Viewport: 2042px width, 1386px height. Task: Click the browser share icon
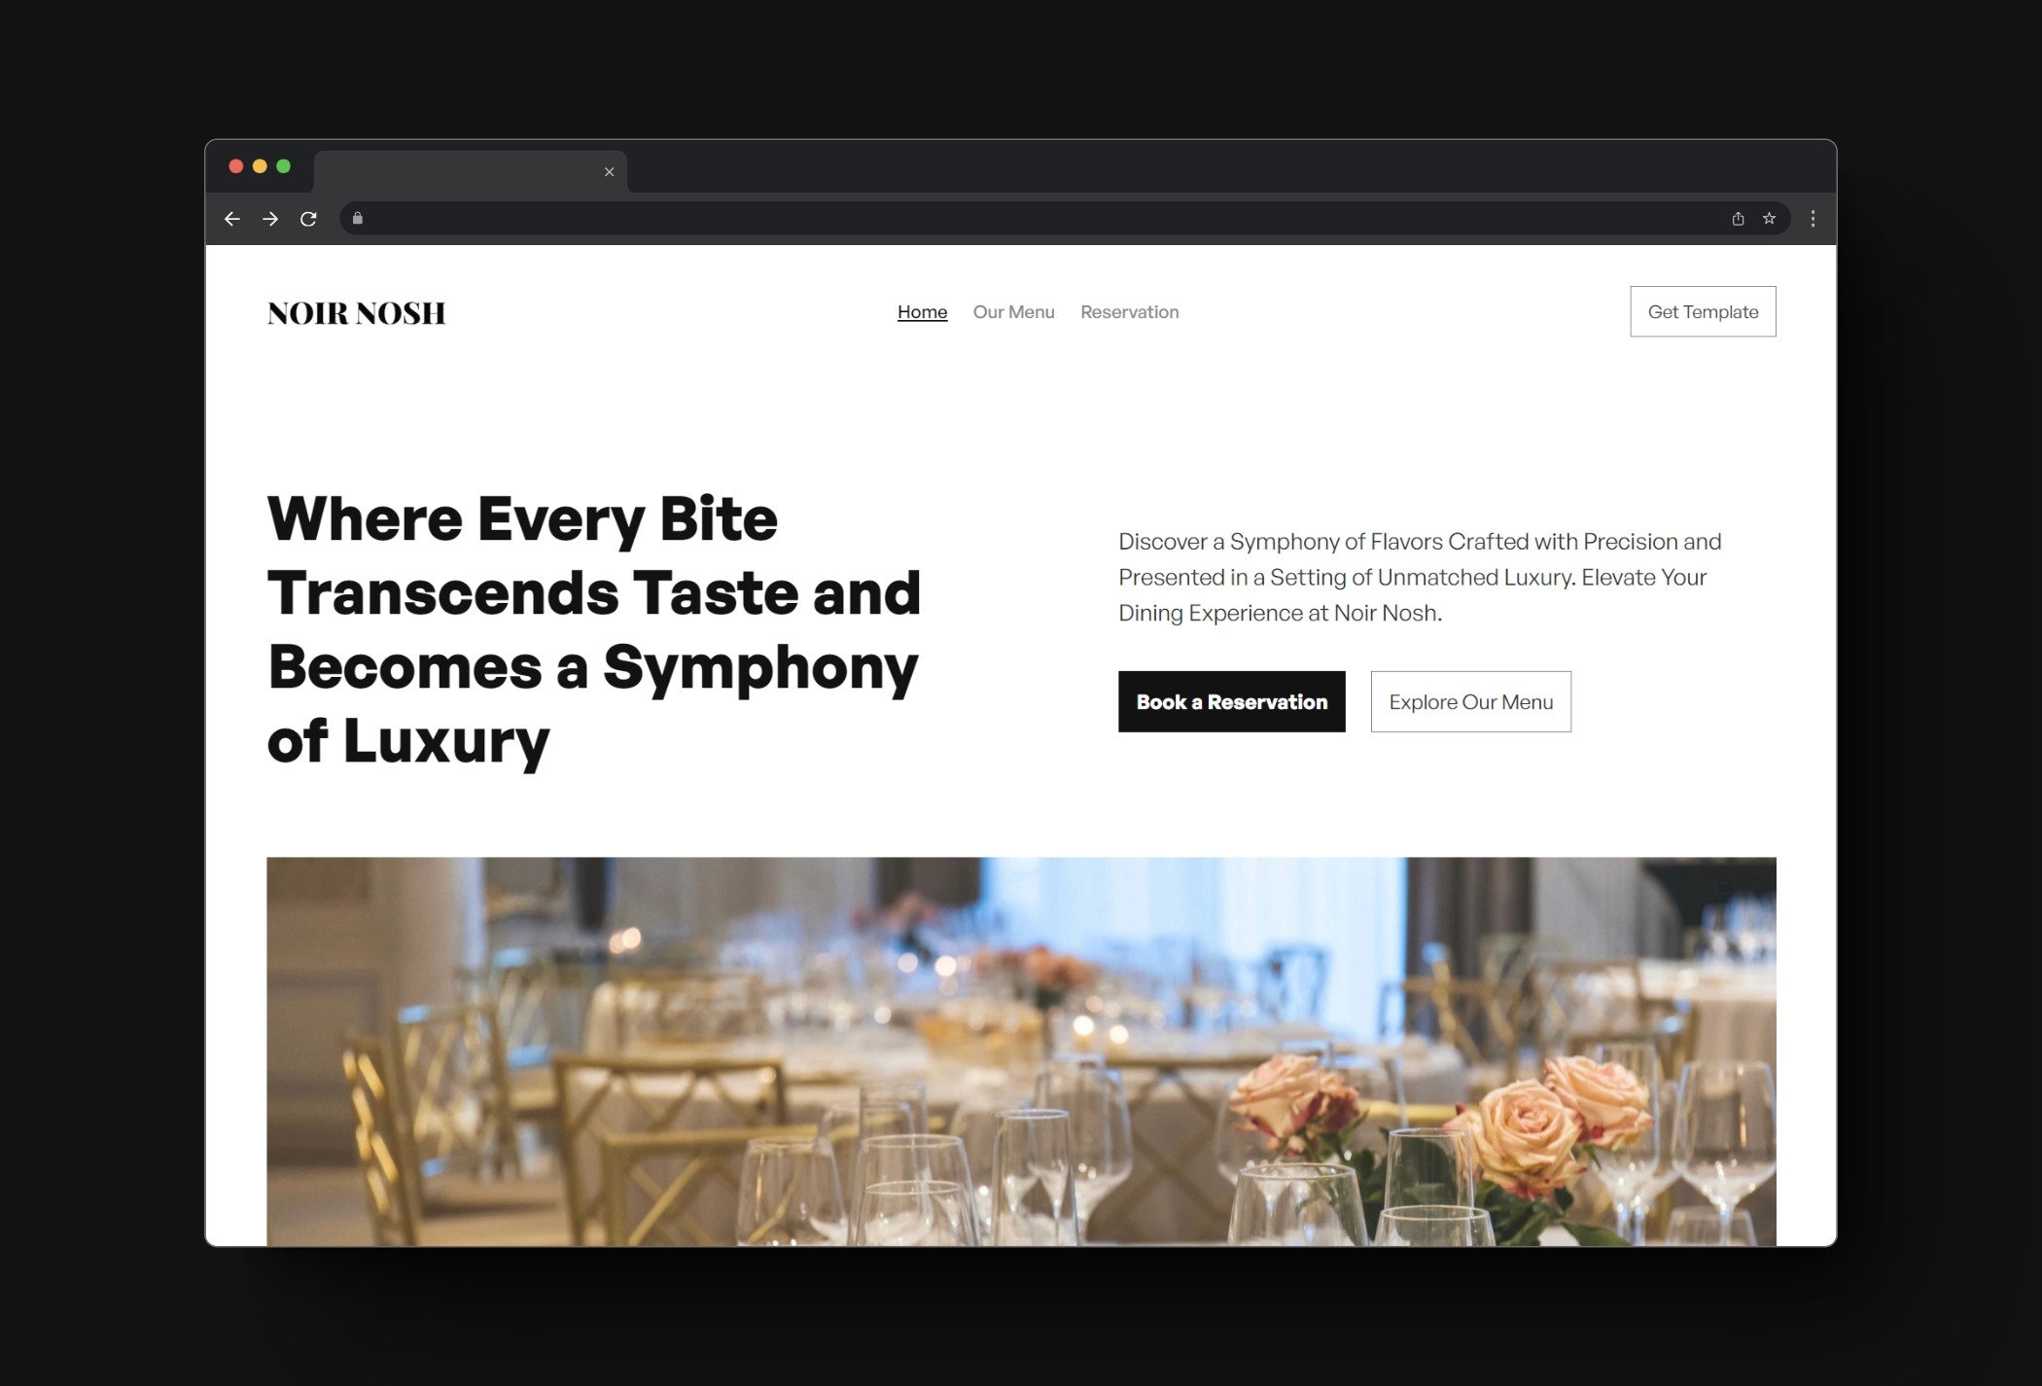(x=1738, y=218)
